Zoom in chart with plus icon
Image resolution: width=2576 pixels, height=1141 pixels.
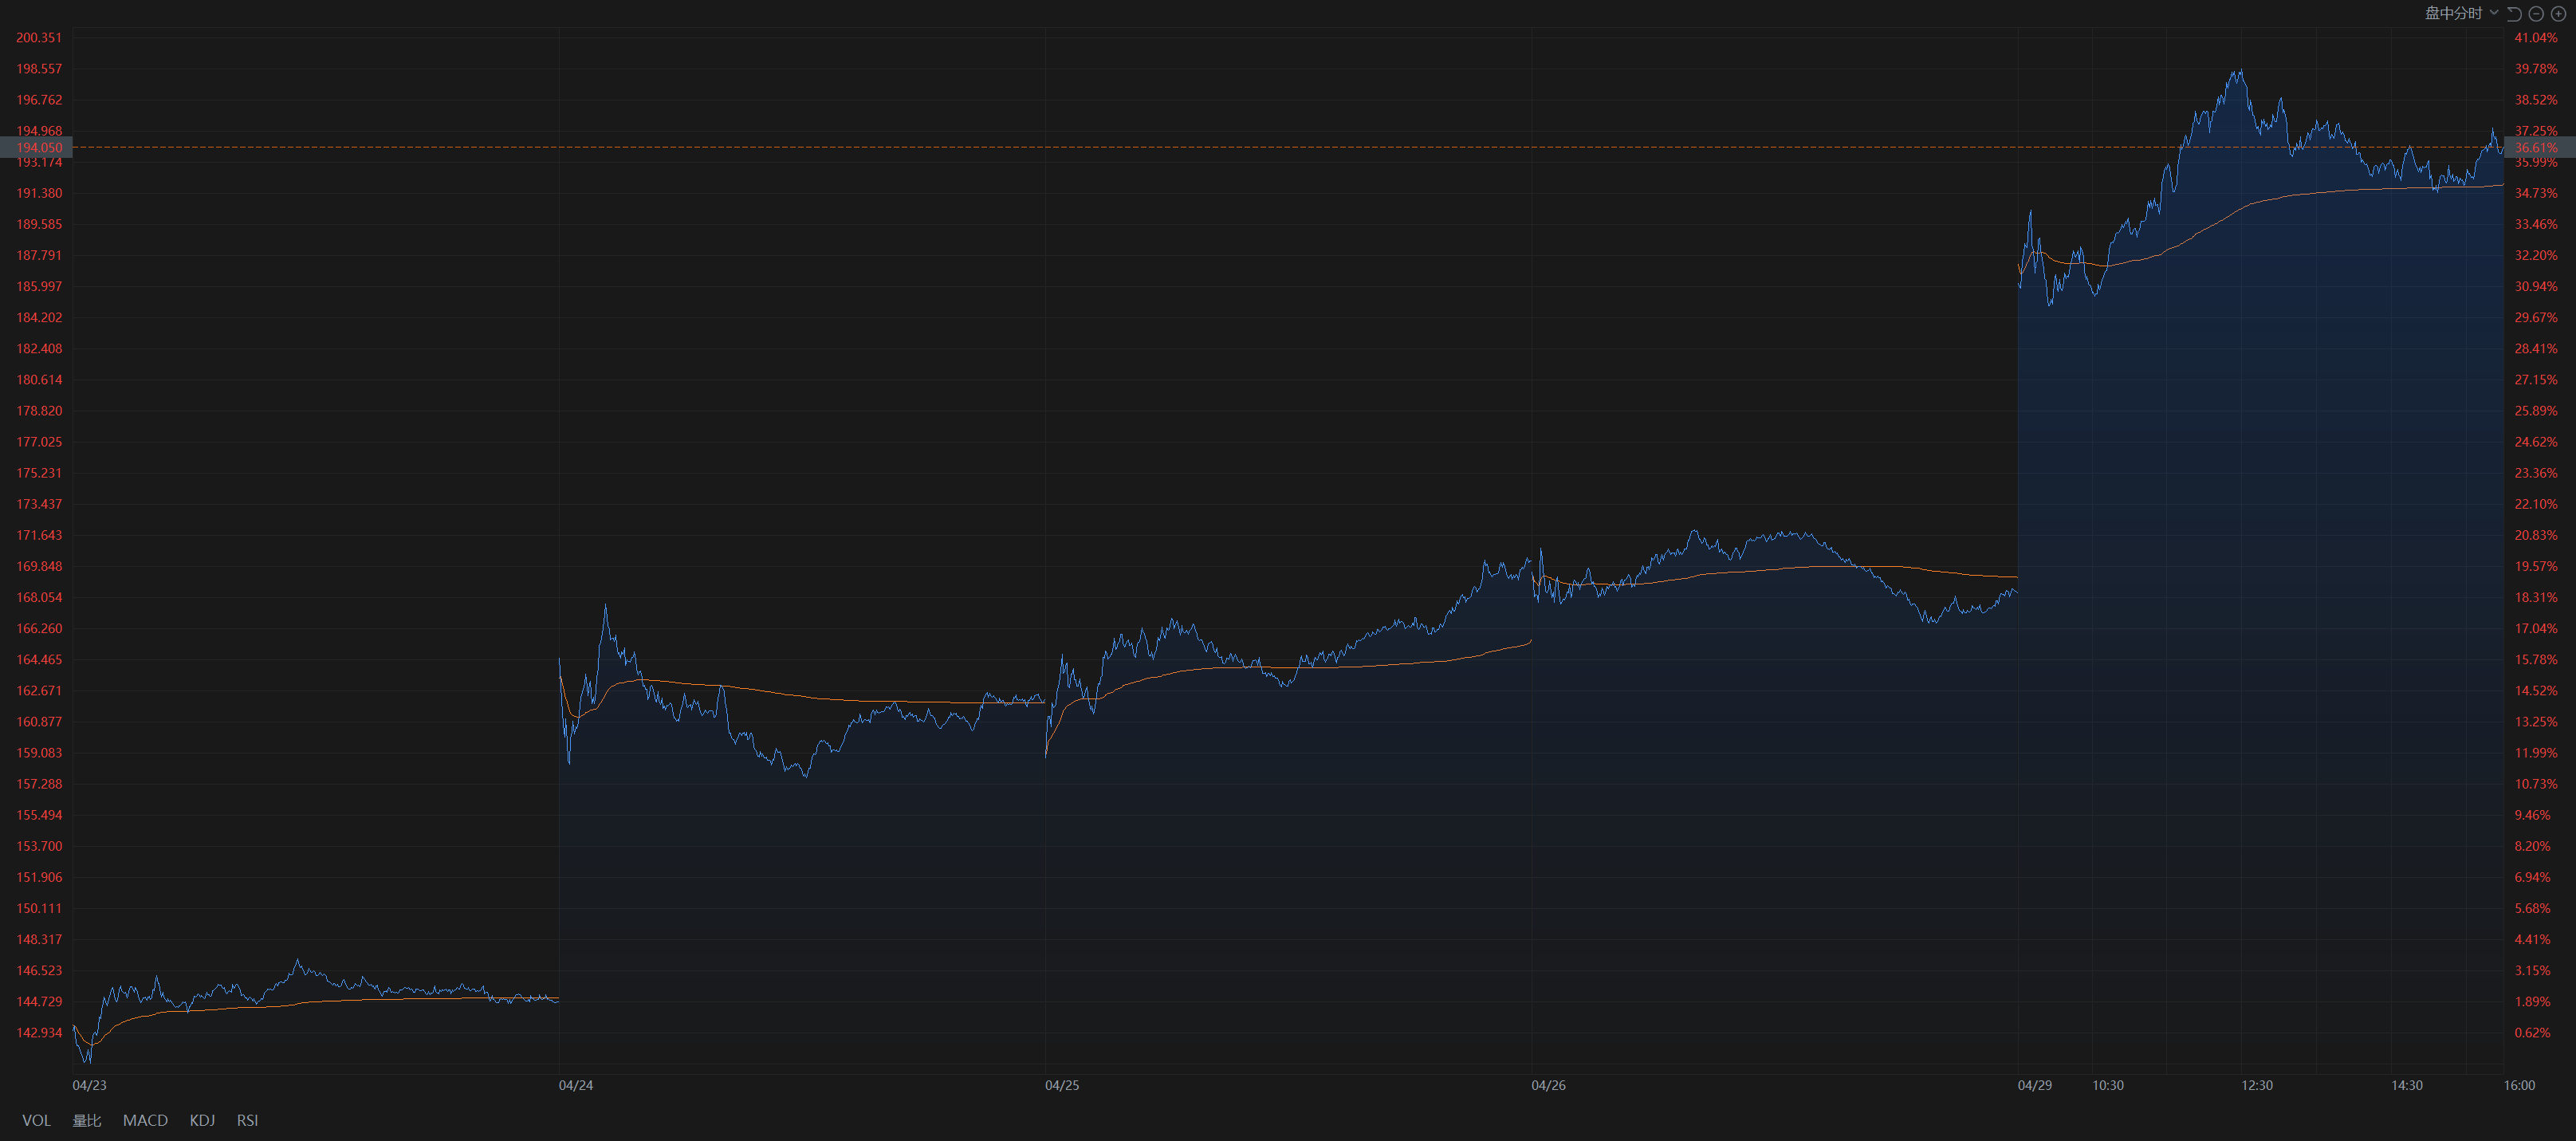click(2558, 13)
